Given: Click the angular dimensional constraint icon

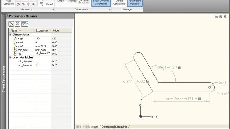Looking at the screenshot, I should click(80, 2).
